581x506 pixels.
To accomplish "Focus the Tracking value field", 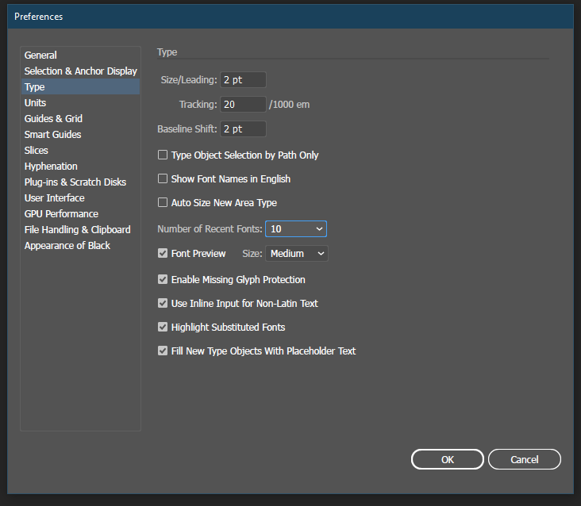I will click(x=243, y=105).
